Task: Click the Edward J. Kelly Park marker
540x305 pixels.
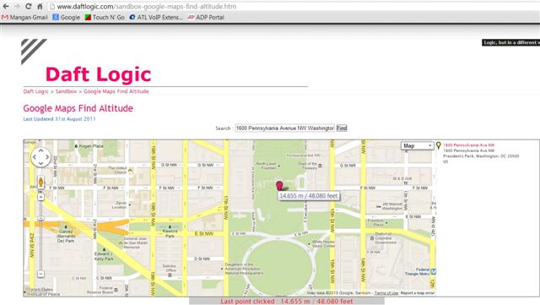Action: [104, 249]
